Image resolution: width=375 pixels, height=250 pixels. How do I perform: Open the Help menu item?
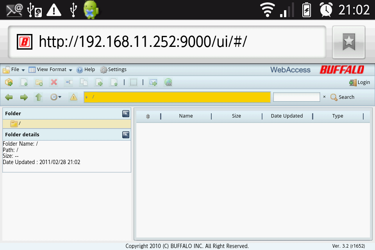point(86,70)
